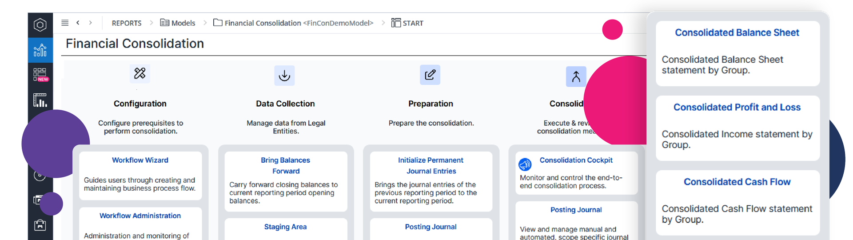
Task: Click the hexagon app logo in sidebar
Action: click(x=40, y=24)
